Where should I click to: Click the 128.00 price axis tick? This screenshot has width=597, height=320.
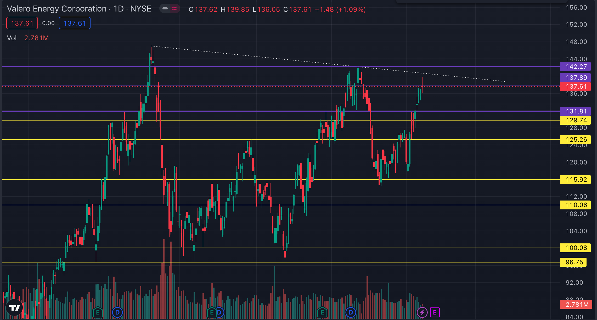pyautogui.click(x=576, y=128)
